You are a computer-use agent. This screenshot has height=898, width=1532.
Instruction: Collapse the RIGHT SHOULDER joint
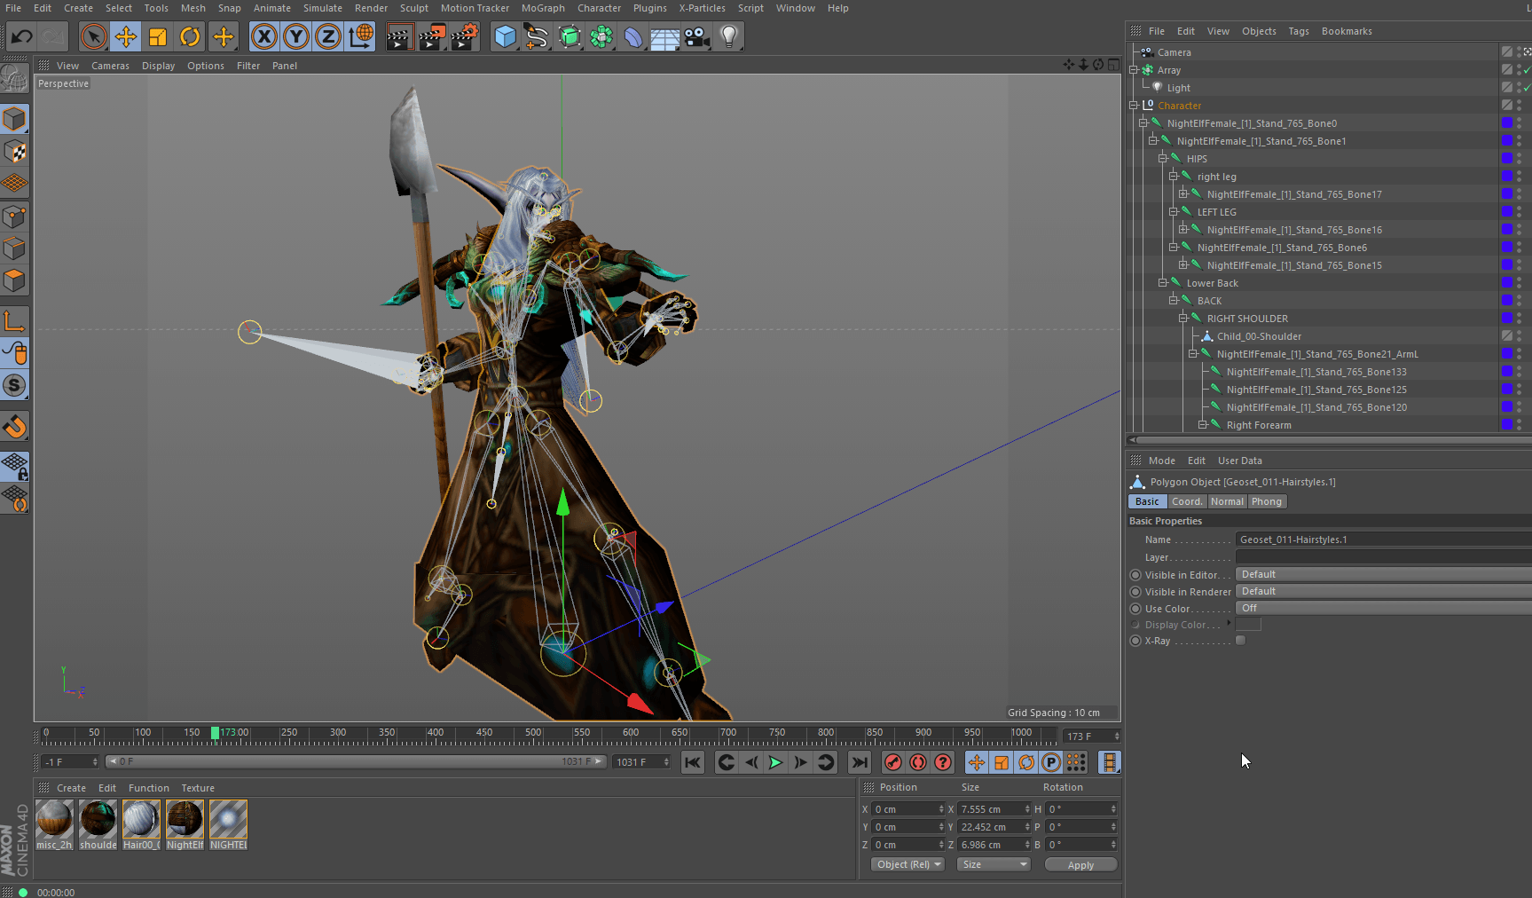[1182, 319]
